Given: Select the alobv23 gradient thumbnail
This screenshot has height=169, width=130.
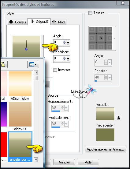Looking at the screenshot, I should click(x=20, y=114).
